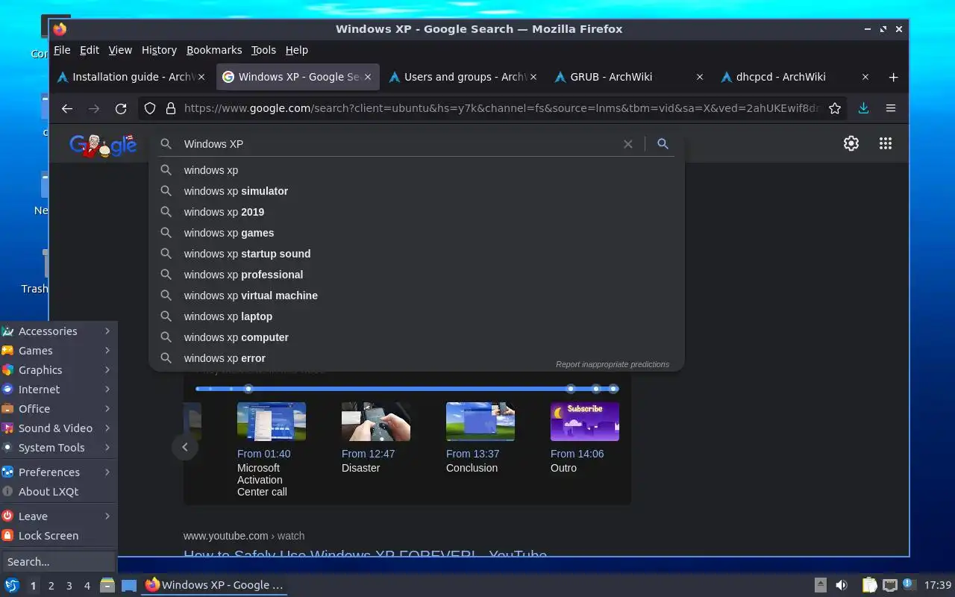Click the tray expand arrow icon
The width and height of the screenshot is (955, 597).
[820, 585]
